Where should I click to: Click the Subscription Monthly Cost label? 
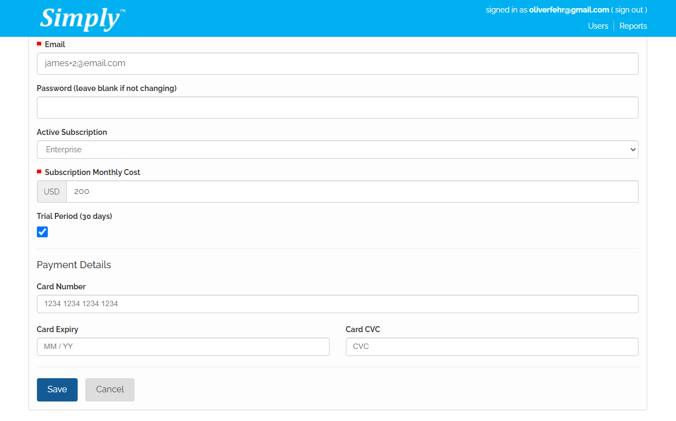click(x=92, y=172)
